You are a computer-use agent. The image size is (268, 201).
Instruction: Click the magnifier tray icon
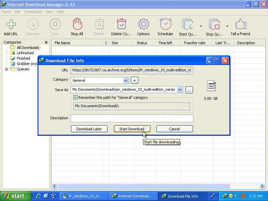point(243,196)
